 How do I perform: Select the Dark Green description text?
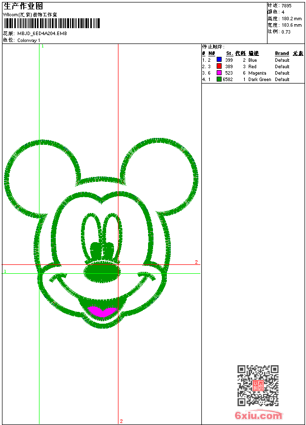pos(260,80)
